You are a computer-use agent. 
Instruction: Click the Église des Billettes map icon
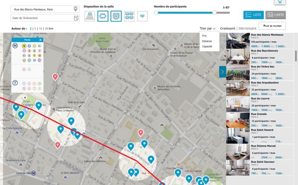(101, 158)
